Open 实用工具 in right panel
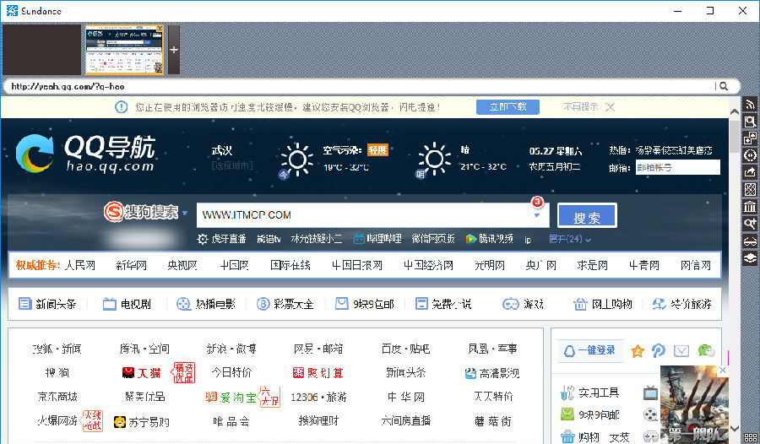760x444 pixels. pos(590,393)
